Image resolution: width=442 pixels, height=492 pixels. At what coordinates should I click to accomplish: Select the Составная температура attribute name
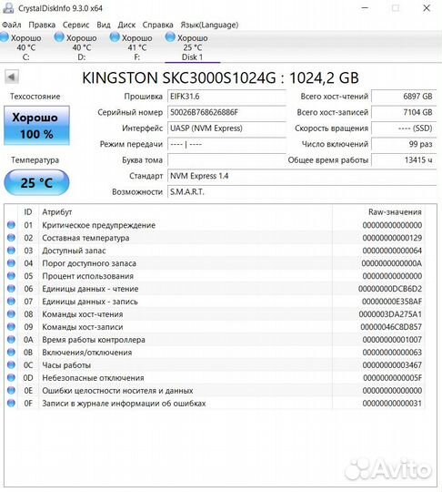(x=85, y=238)
